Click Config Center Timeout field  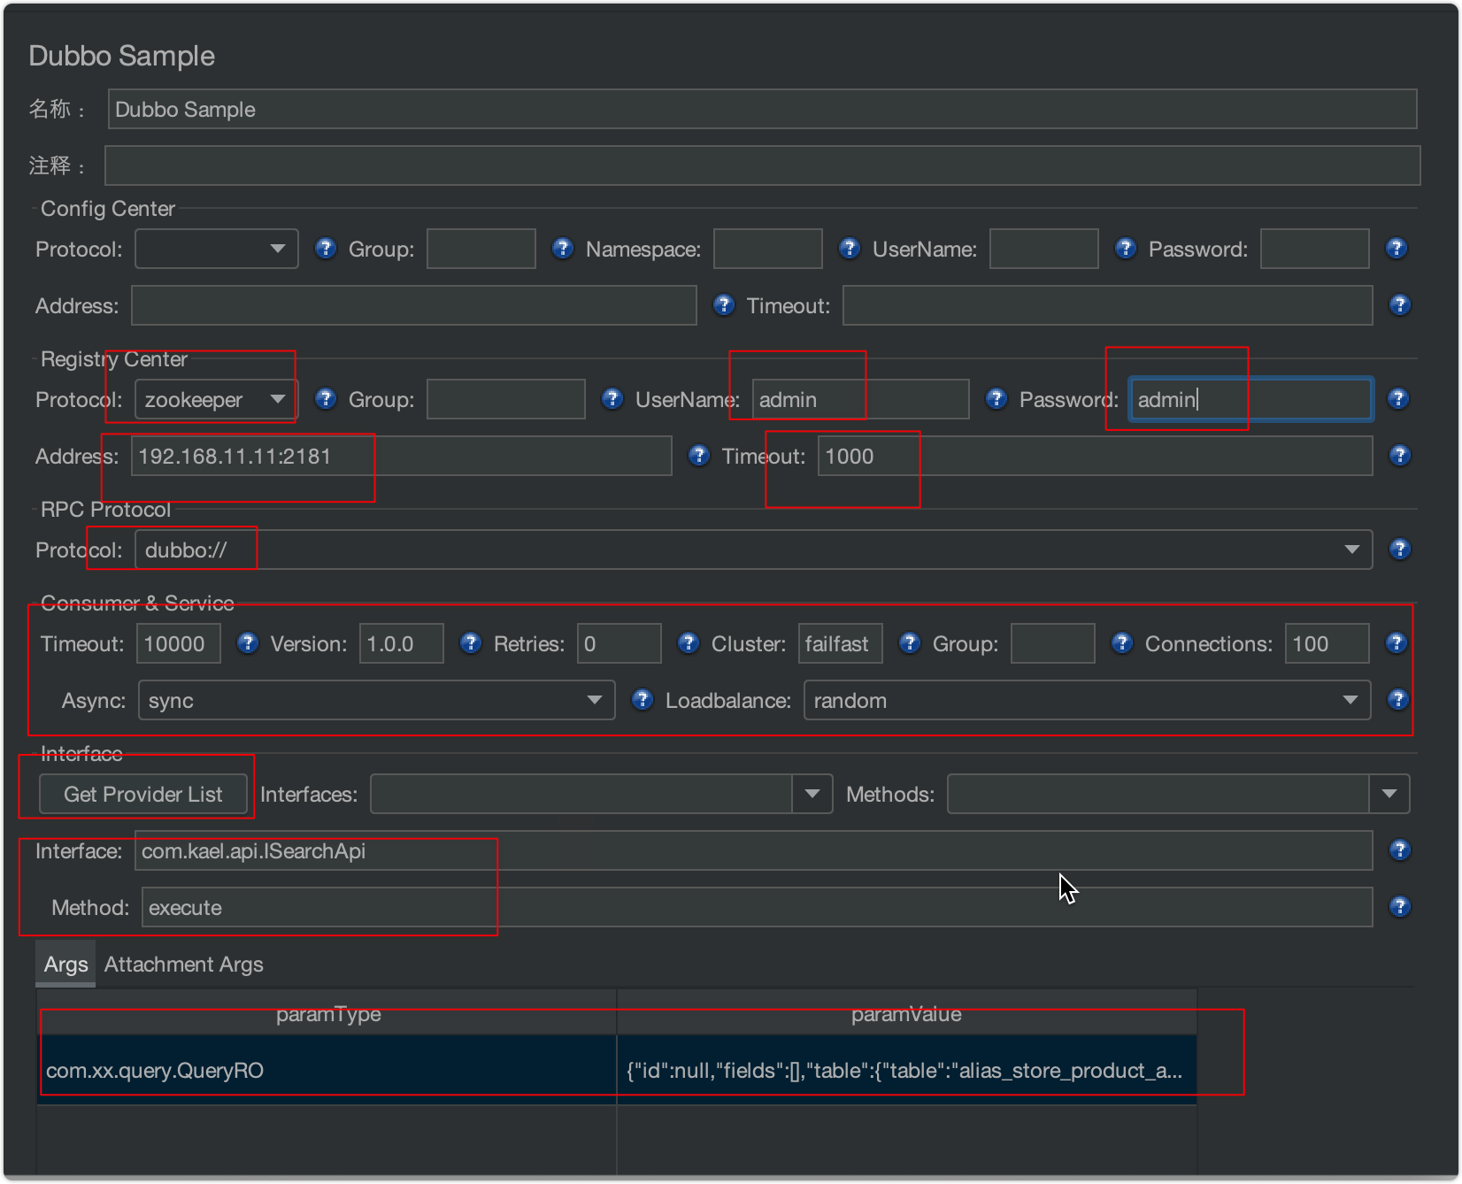tap(1108, 305)
